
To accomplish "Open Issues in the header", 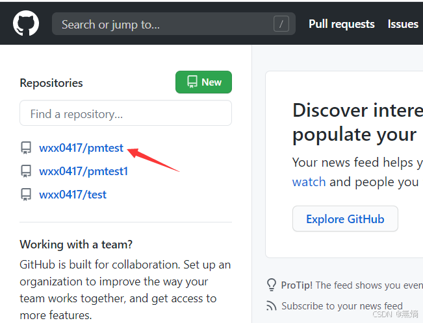I will 403,24.
